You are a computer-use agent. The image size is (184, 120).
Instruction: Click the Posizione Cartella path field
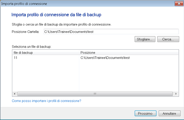click(111, 32)
